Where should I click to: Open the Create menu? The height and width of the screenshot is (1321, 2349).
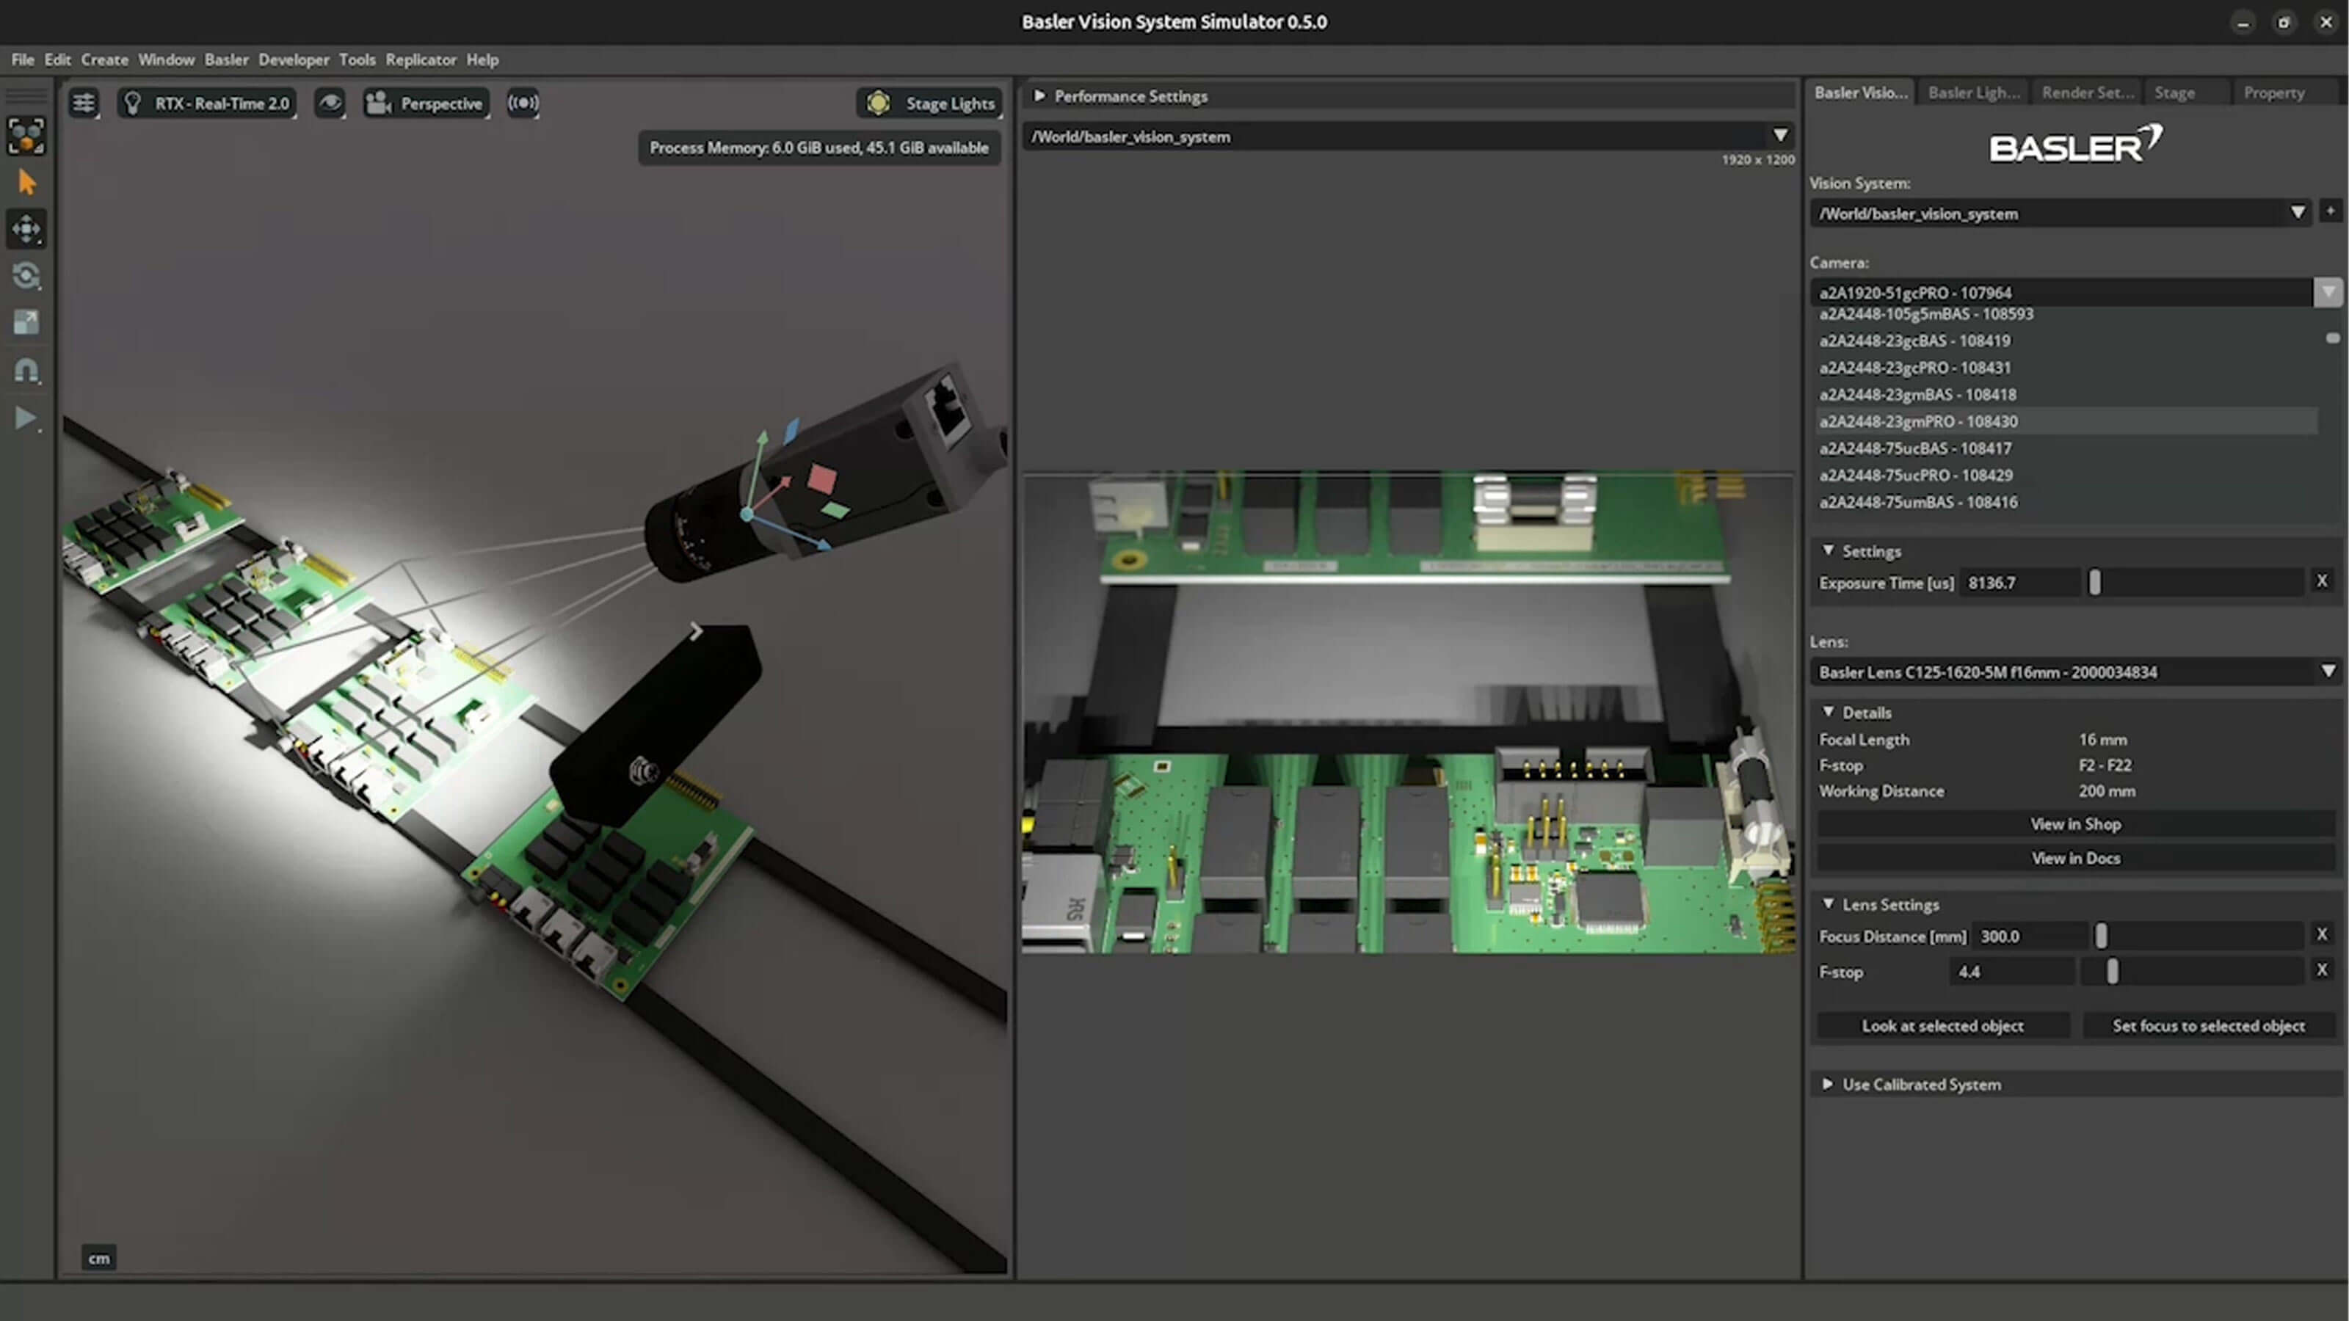pyautogui.click(x=105, y=59)
